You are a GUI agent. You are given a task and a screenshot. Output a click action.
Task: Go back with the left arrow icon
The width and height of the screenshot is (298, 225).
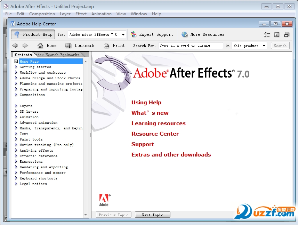pyautogui.click(x=15, y=46)
